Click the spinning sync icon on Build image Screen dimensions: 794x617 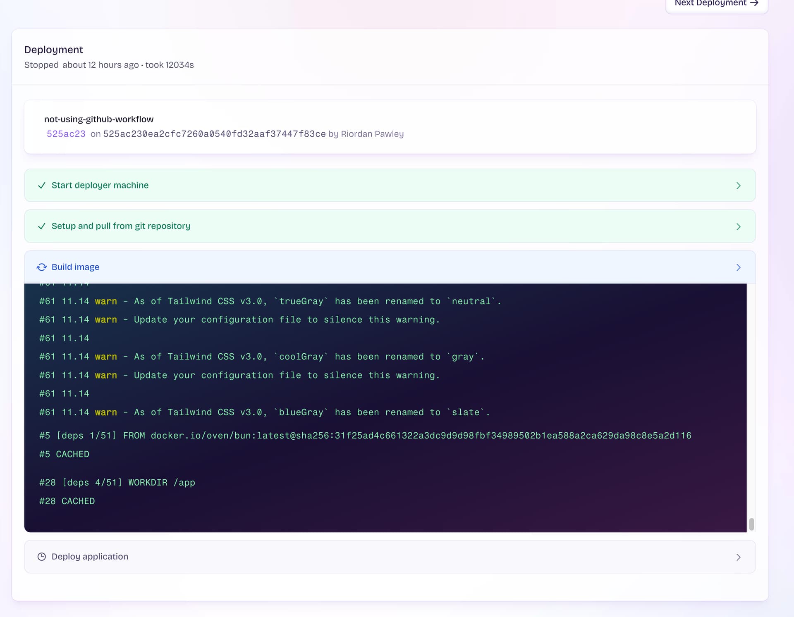coord(42,267)
